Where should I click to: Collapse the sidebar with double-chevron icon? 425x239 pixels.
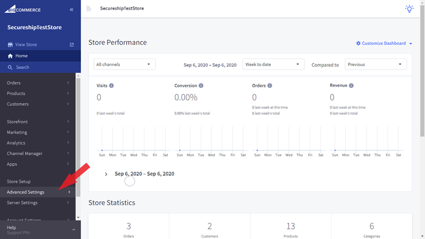[x=71, y=10]
